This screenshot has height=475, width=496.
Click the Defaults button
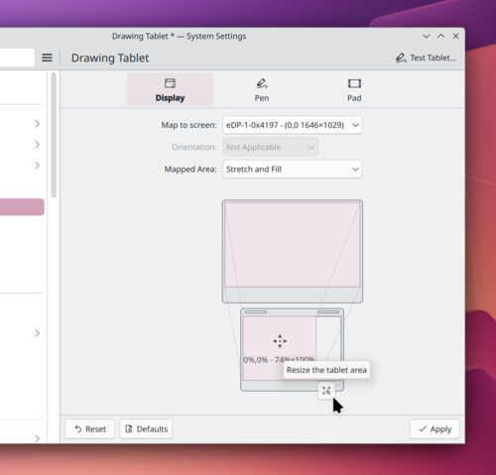tap(146, 429)
